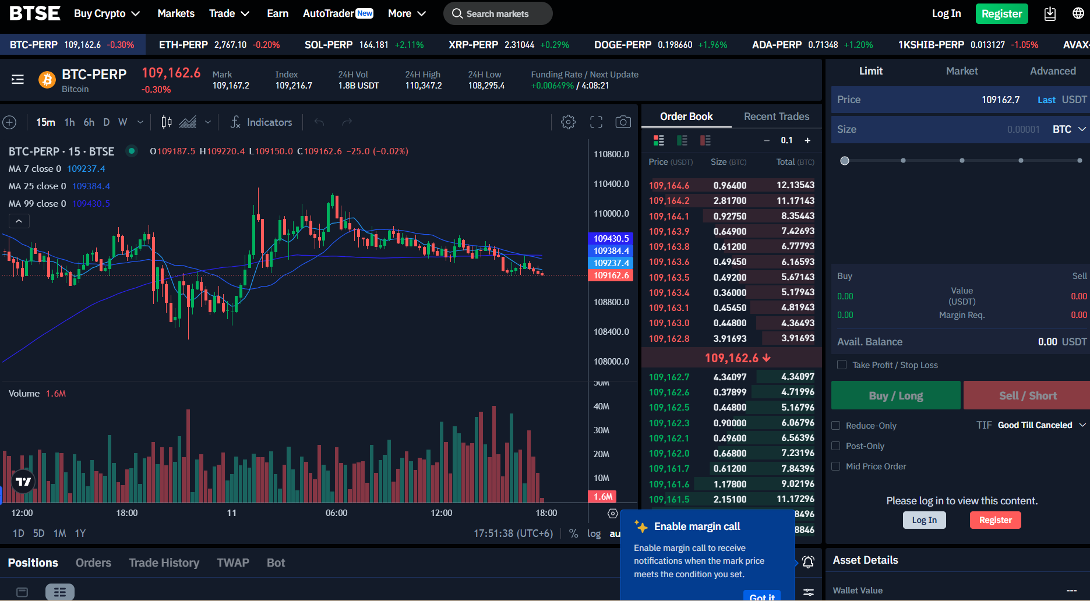Viewport: 1090px width, 601px height.
Task: Expand chart style options chevron
Action: click(x=208, y=122)
